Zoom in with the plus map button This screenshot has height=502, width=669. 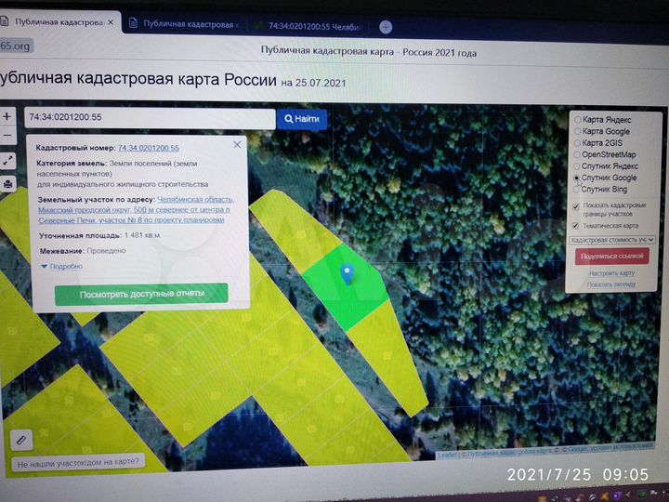[7, 116]
